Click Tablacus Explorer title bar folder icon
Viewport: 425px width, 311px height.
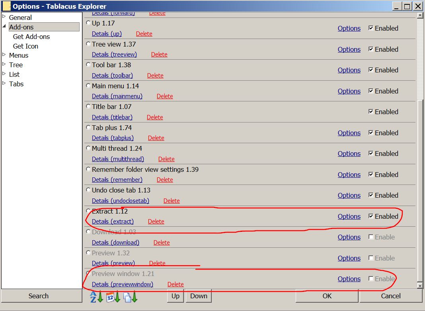coord(6,6)
